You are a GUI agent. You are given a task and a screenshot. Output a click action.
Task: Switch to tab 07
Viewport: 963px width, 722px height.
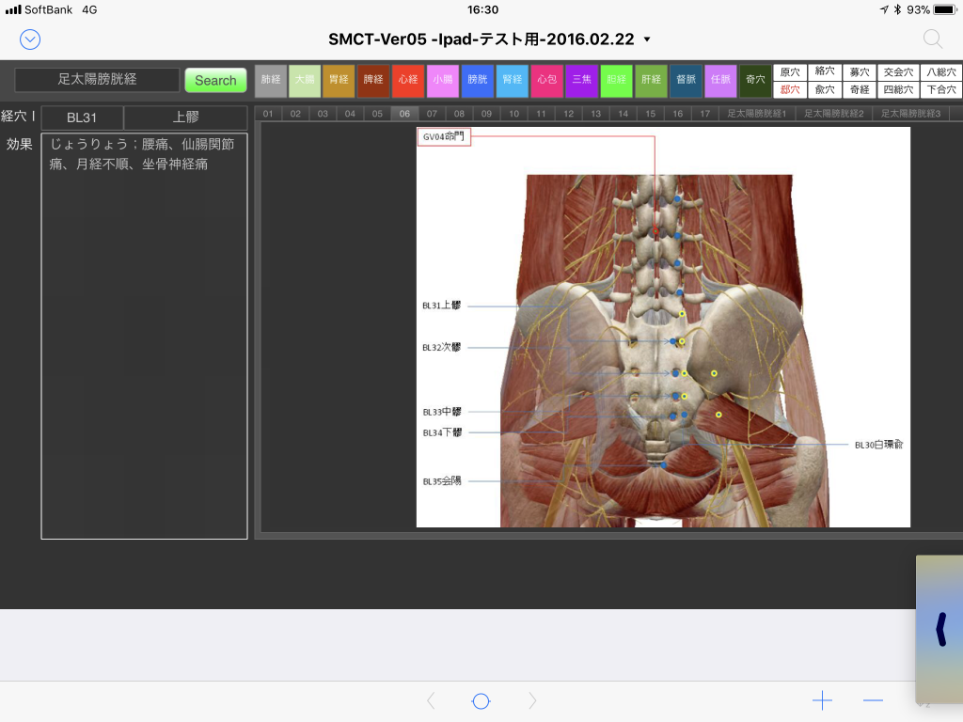click(x=432, y=114)
